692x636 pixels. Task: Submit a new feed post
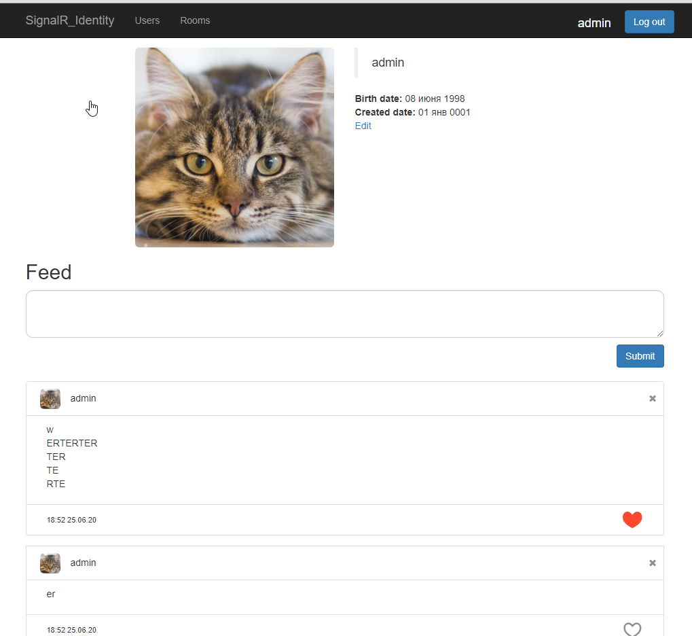pos(639,355)
